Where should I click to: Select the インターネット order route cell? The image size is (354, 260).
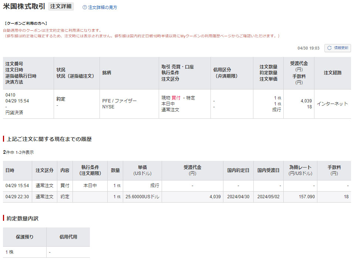(332, 104)
